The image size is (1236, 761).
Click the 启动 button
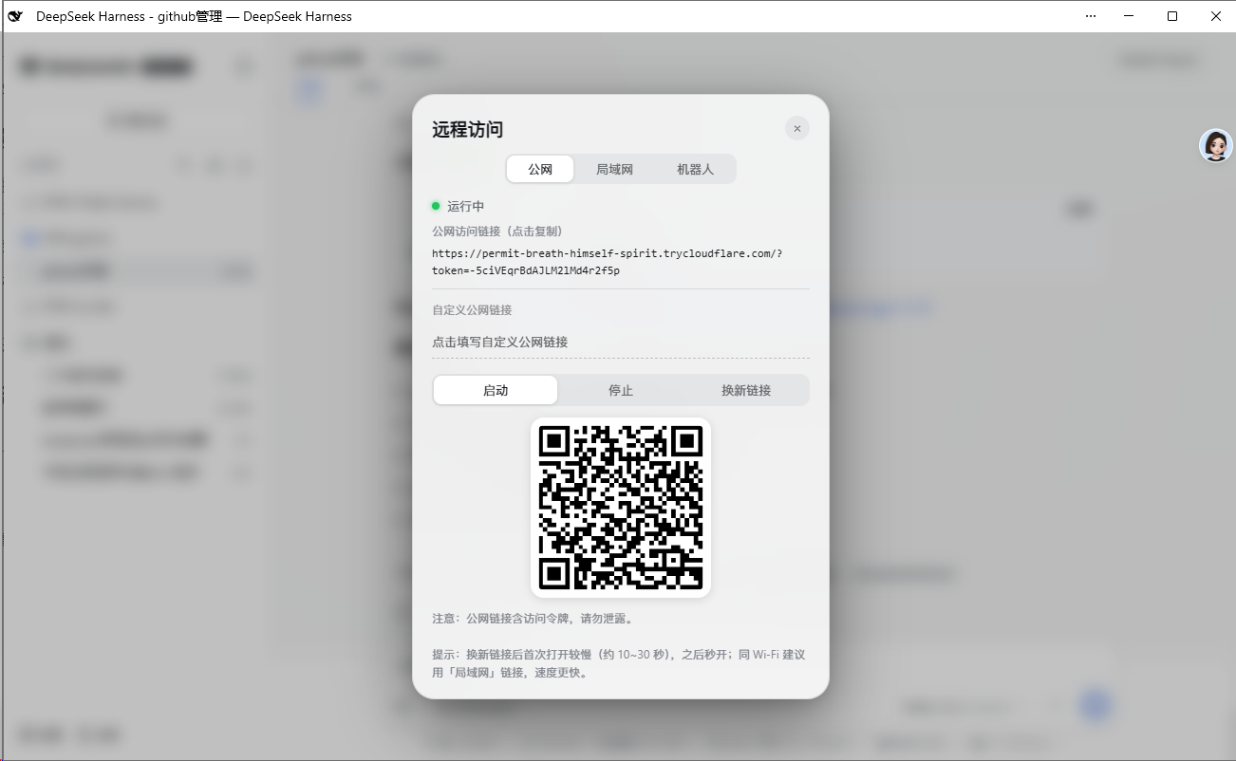click(496, 390)
